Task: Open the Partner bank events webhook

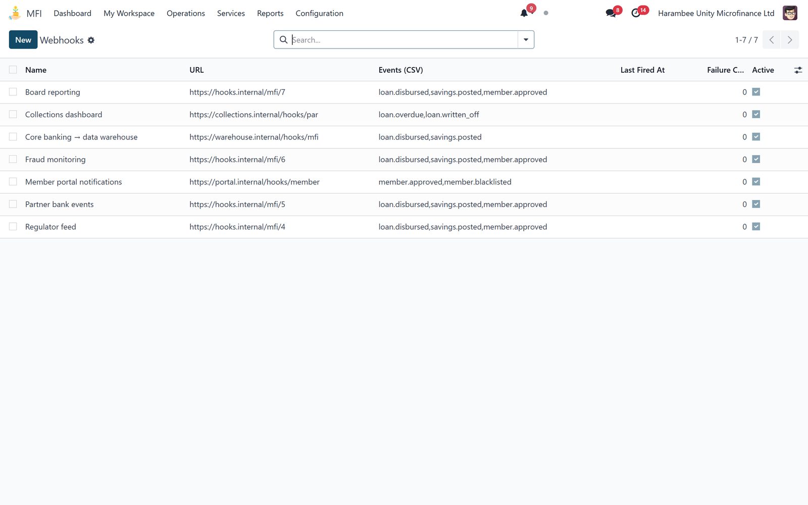Action: (x=60, y=204)
